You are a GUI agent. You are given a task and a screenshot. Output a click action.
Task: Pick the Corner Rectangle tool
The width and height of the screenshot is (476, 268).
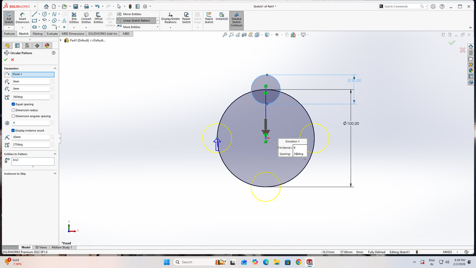tap(34, 20)
